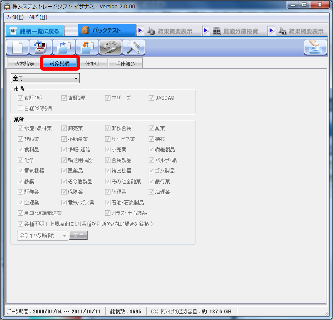Toggle the 精密機器 checkbox
333x320 pixels.
[108, 170]
